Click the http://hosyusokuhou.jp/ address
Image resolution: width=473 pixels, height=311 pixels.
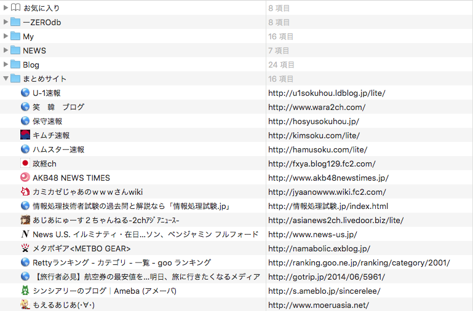click(x=314, y=122)
